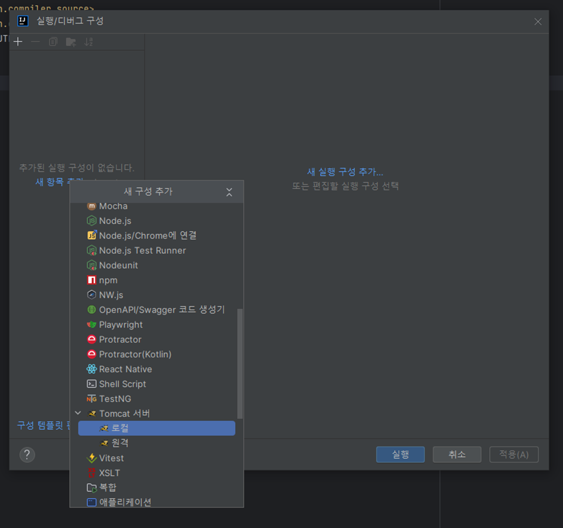563x528 pixels.
Task: Click the new folder toolbar icon
Action: (x=71, y=42)
